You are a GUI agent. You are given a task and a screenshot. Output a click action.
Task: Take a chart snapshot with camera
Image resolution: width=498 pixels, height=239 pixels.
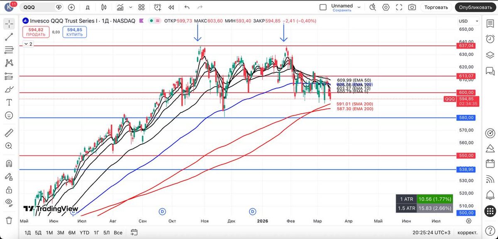click(412, 7)
